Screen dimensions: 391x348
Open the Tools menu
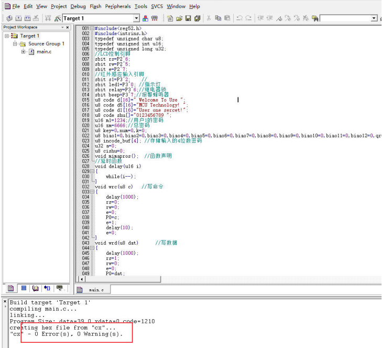click(141, 6)
